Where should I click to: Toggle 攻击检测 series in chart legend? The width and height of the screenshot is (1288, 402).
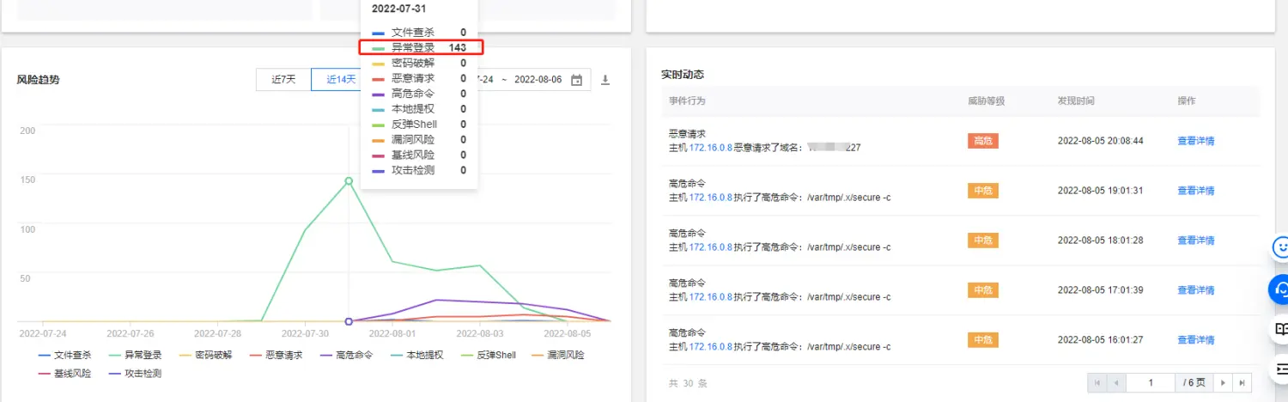pos(137,374)
